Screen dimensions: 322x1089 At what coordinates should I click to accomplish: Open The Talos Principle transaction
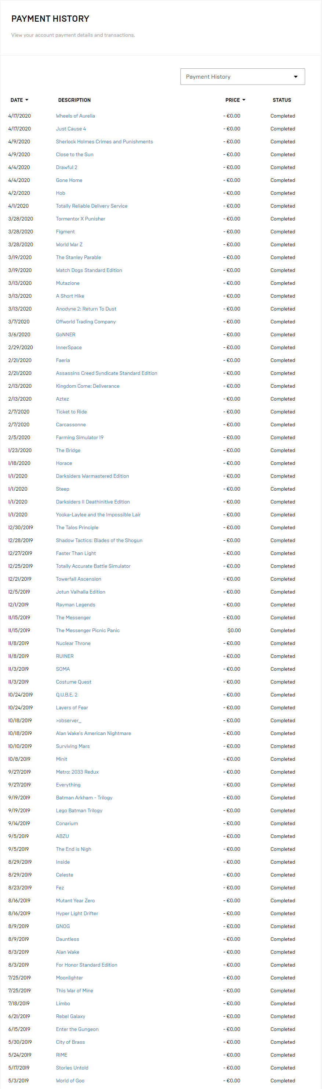tap(77, 527)
